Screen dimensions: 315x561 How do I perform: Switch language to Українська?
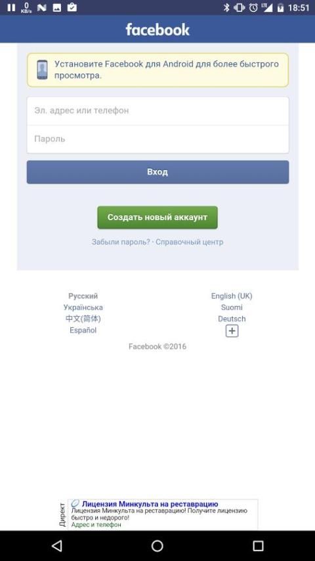coord(83,307)
